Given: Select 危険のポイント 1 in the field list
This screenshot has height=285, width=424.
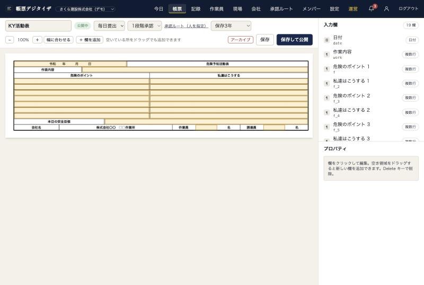Looking at the screenshot, I should [371, 69].
